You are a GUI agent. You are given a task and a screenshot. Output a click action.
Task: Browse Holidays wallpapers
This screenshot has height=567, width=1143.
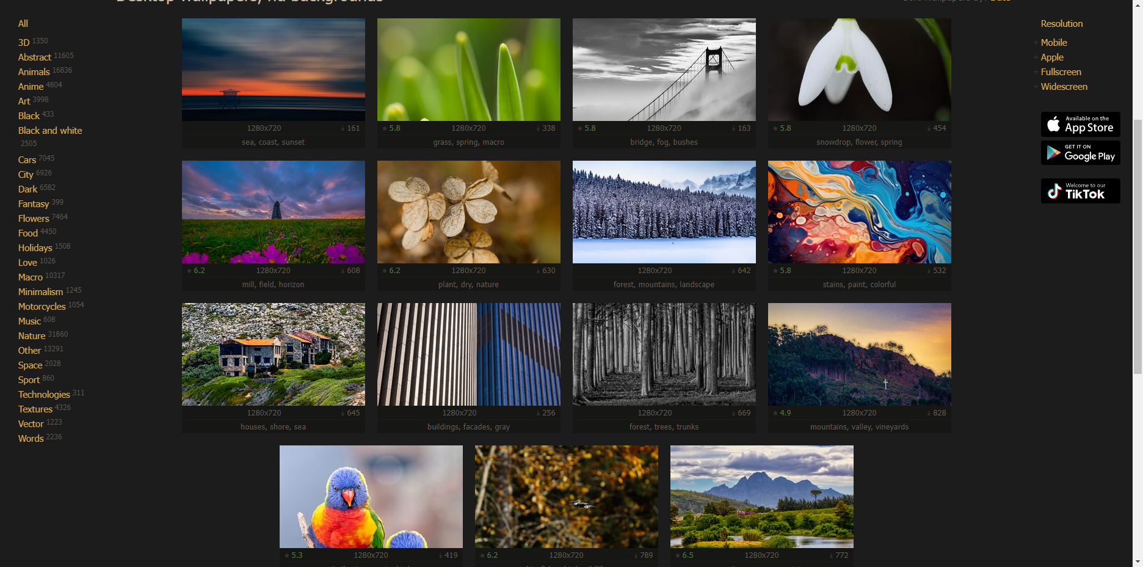[x=35, y=248]
